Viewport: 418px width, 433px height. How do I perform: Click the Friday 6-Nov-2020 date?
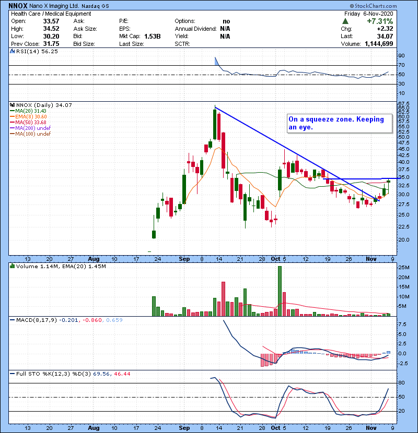point(368,14)
